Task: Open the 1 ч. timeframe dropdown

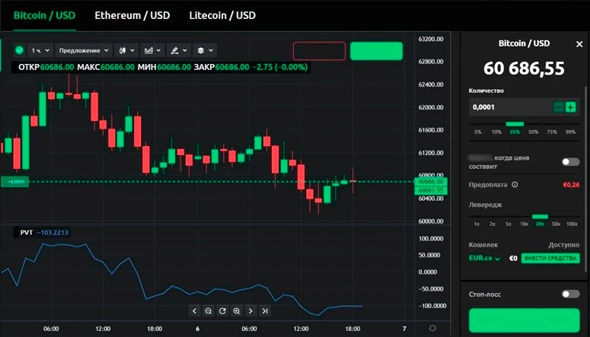Action: pos(40,50)
